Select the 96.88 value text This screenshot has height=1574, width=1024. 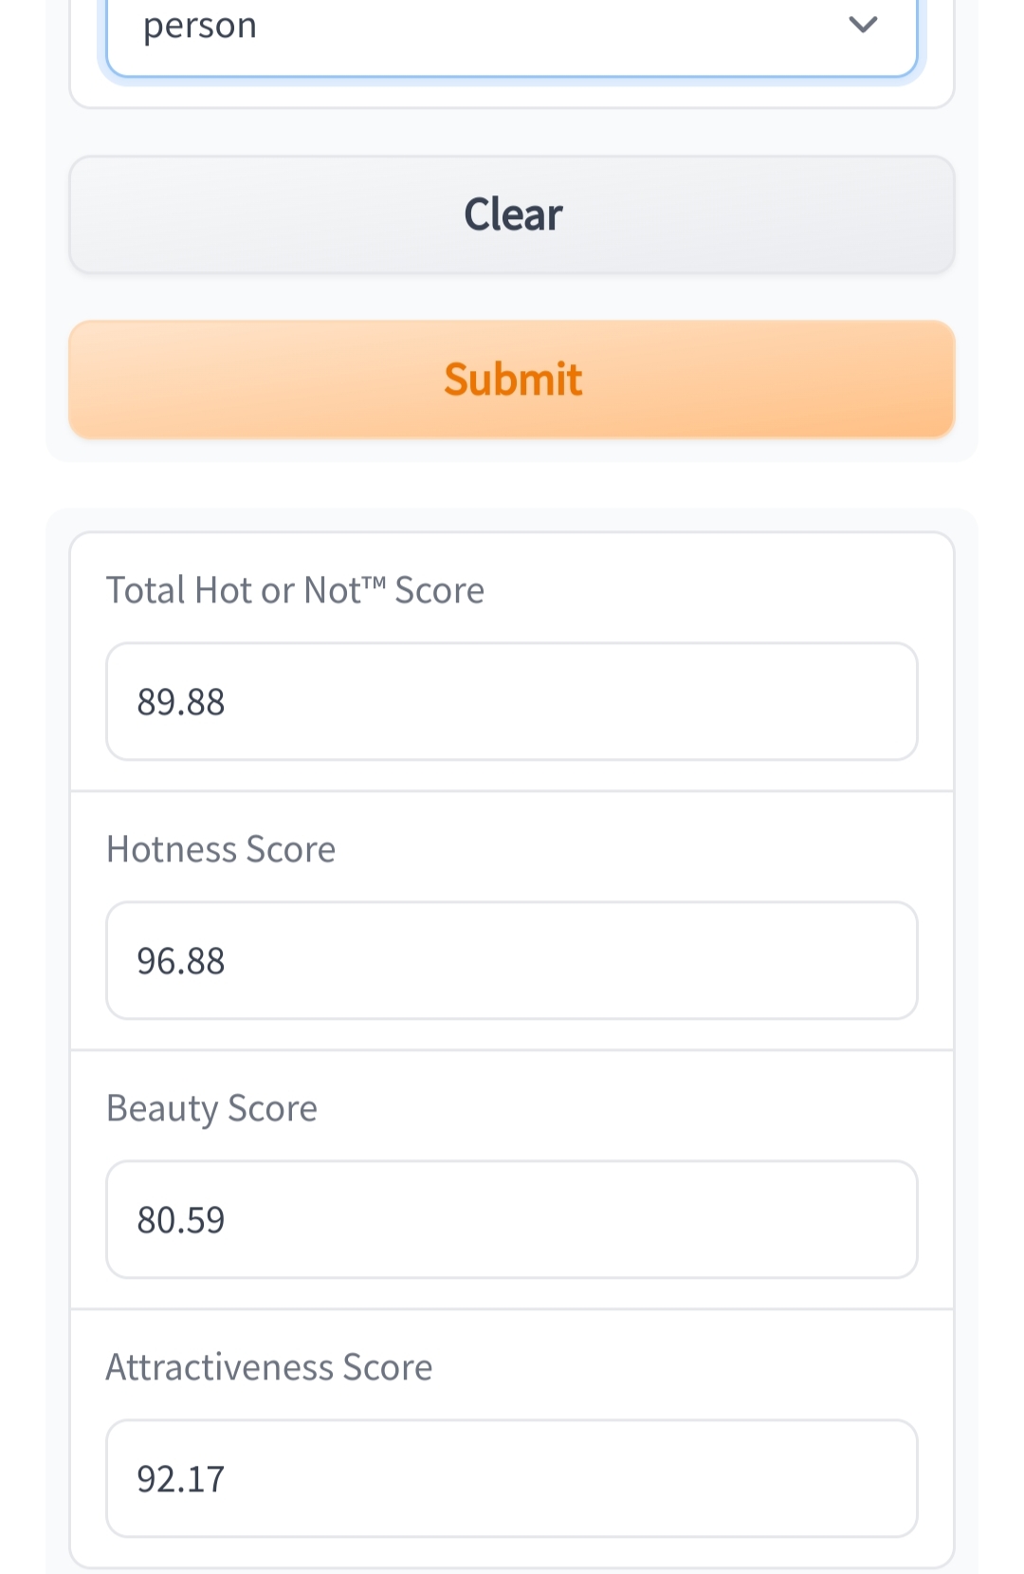pyautogui.click(x=181, y=961)
